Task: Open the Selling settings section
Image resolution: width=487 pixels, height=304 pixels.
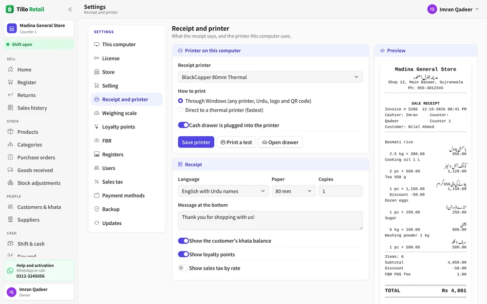Action: [127, 86]
